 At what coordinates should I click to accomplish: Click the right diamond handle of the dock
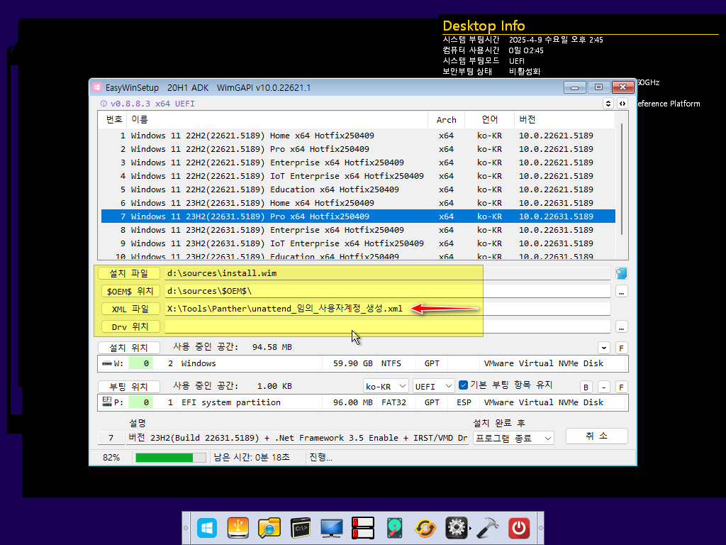(x=540, y=528)
